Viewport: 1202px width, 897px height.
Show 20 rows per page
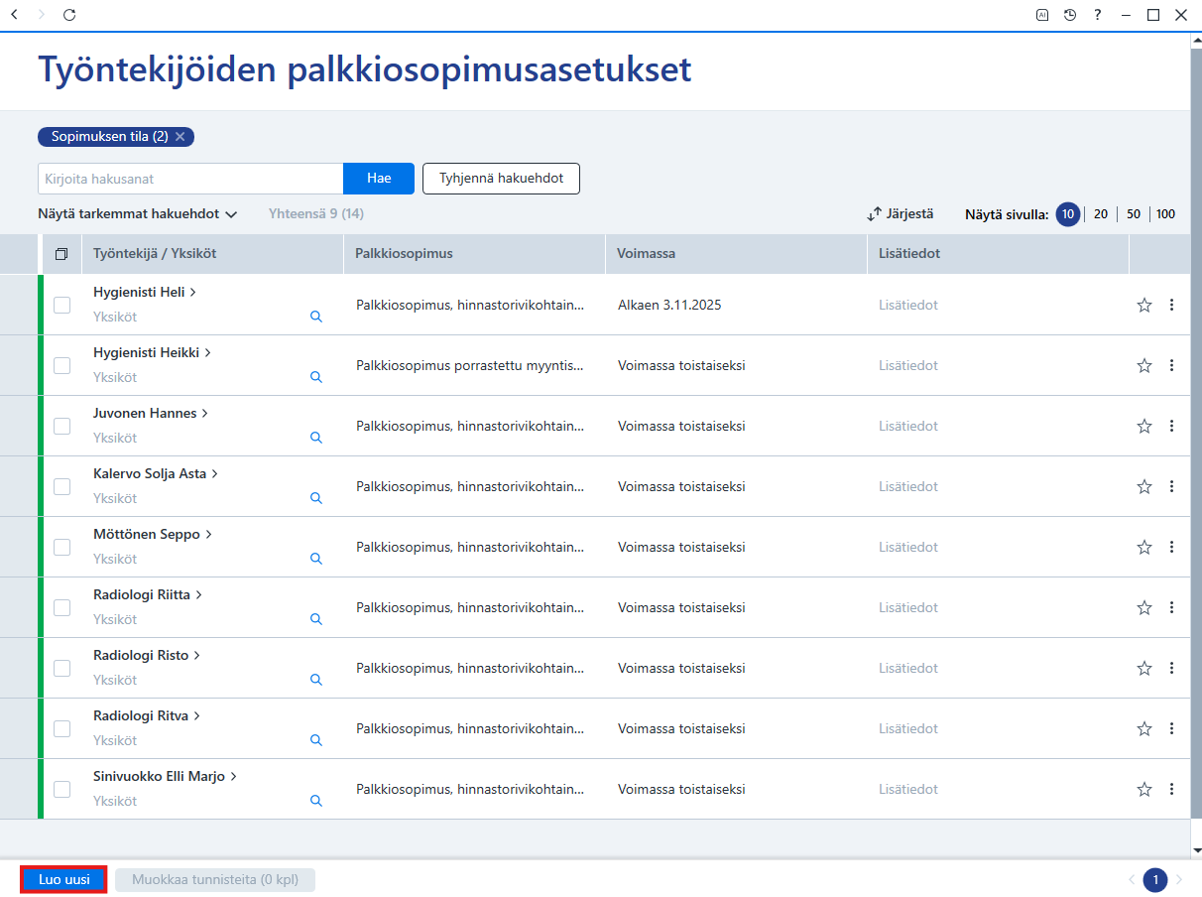tap(1101, 214)
